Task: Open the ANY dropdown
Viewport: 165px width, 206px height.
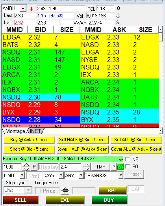Action: (81, 175)
